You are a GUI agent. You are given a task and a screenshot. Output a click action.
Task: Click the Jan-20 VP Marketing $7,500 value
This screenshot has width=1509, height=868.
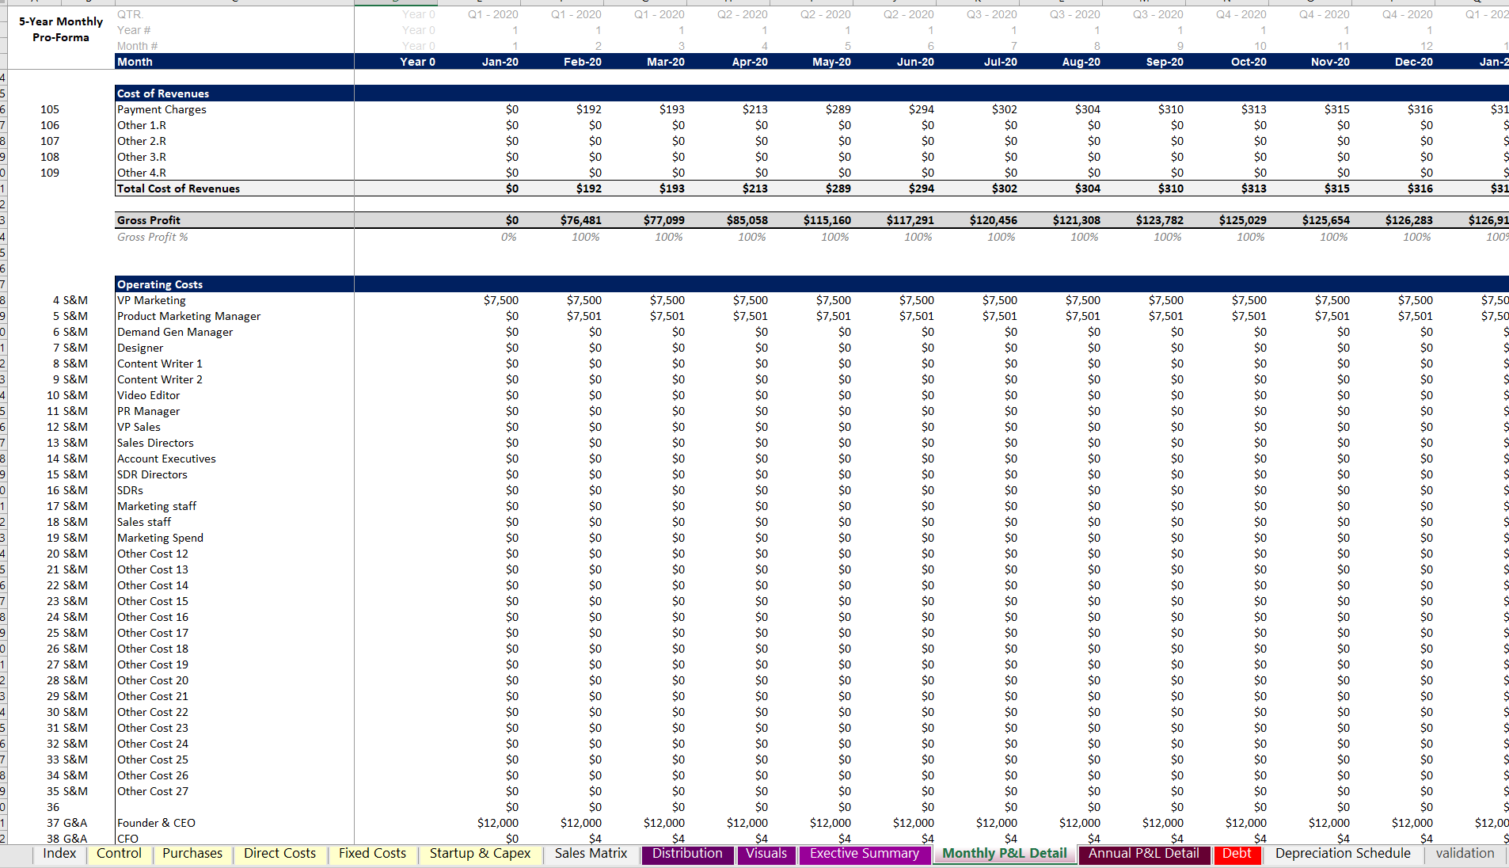point(501,300)
